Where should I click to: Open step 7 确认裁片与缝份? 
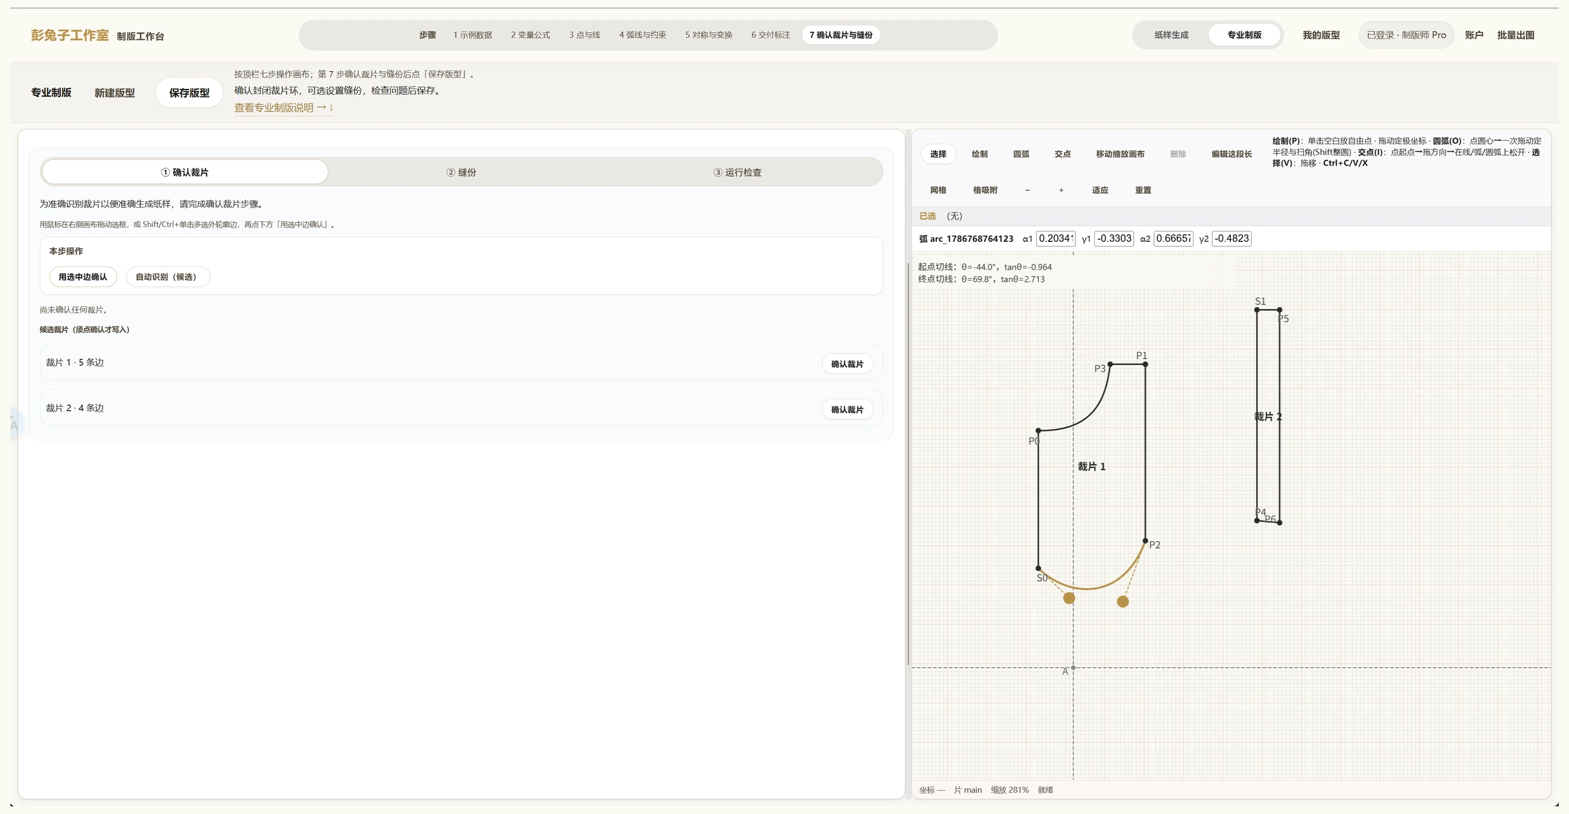tap(841, 35)
